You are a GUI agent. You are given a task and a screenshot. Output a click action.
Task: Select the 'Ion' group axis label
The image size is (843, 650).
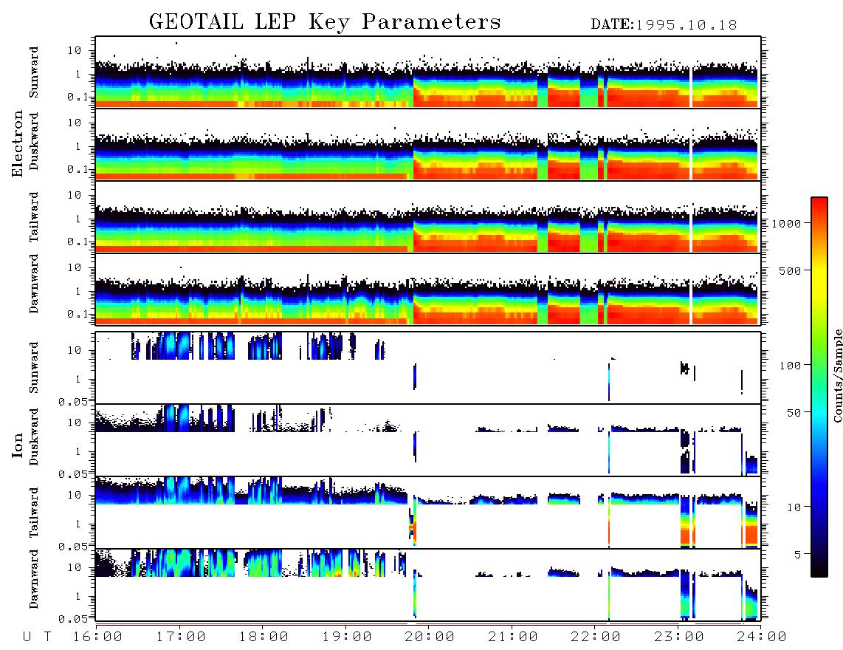pos(18,445)
